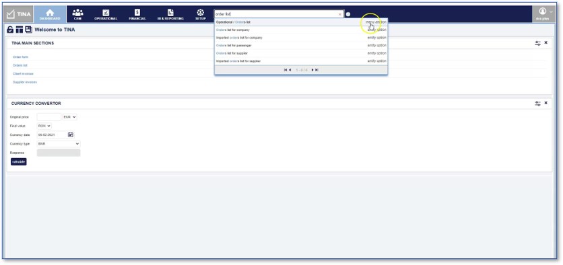This screenshot has height=265, width=563.
Task: Click the layout icon beside Welcome to TINA
Action: coord(20,30)
